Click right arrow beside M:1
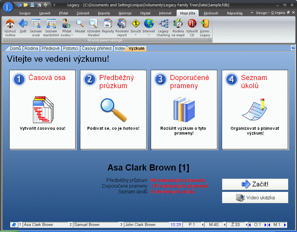297x232 pixels. 285,225
